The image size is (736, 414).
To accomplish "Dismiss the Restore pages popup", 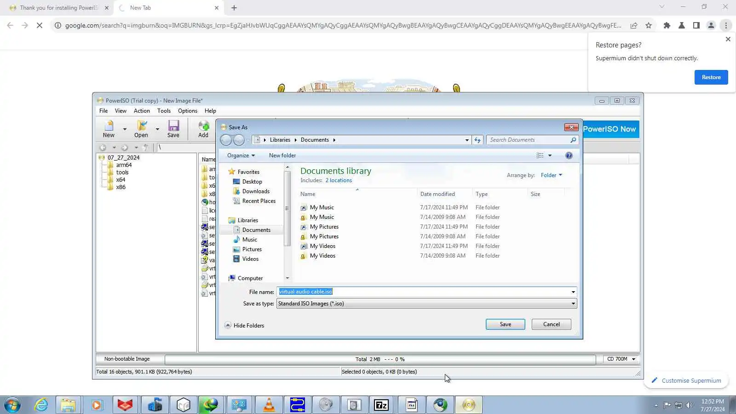I will (728, 39).
